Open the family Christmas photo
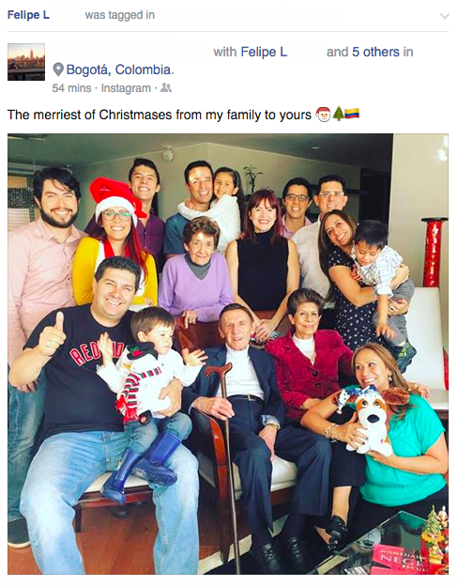The height and width of the screenshot is (586, 458). (x=228, y=354)
